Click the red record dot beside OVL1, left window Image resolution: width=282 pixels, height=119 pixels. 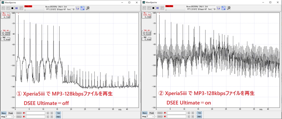tap(24, 113)
